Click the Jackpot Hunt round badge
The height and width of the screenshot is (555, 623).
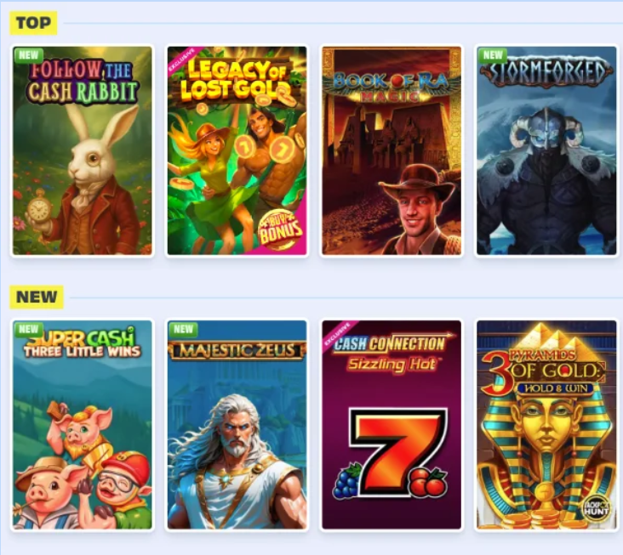(596, 508)
